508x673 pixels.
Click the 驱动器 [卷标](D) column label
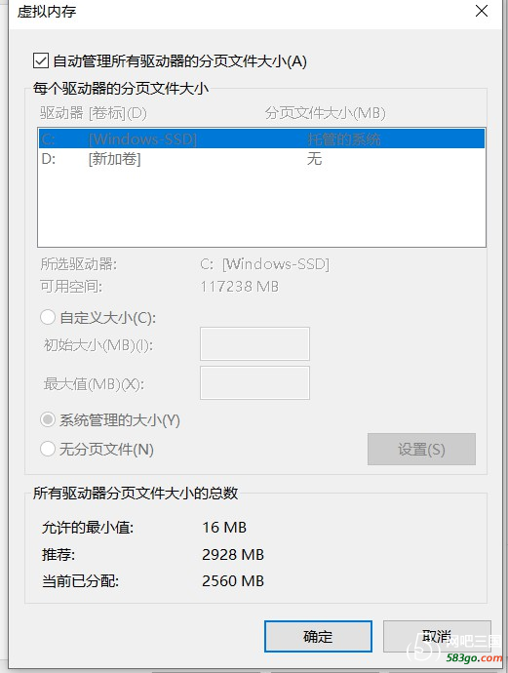pyautogui.click(x=94, y=113)
